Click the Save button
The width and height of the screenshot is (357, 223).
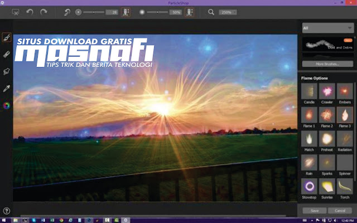point(315,211)
